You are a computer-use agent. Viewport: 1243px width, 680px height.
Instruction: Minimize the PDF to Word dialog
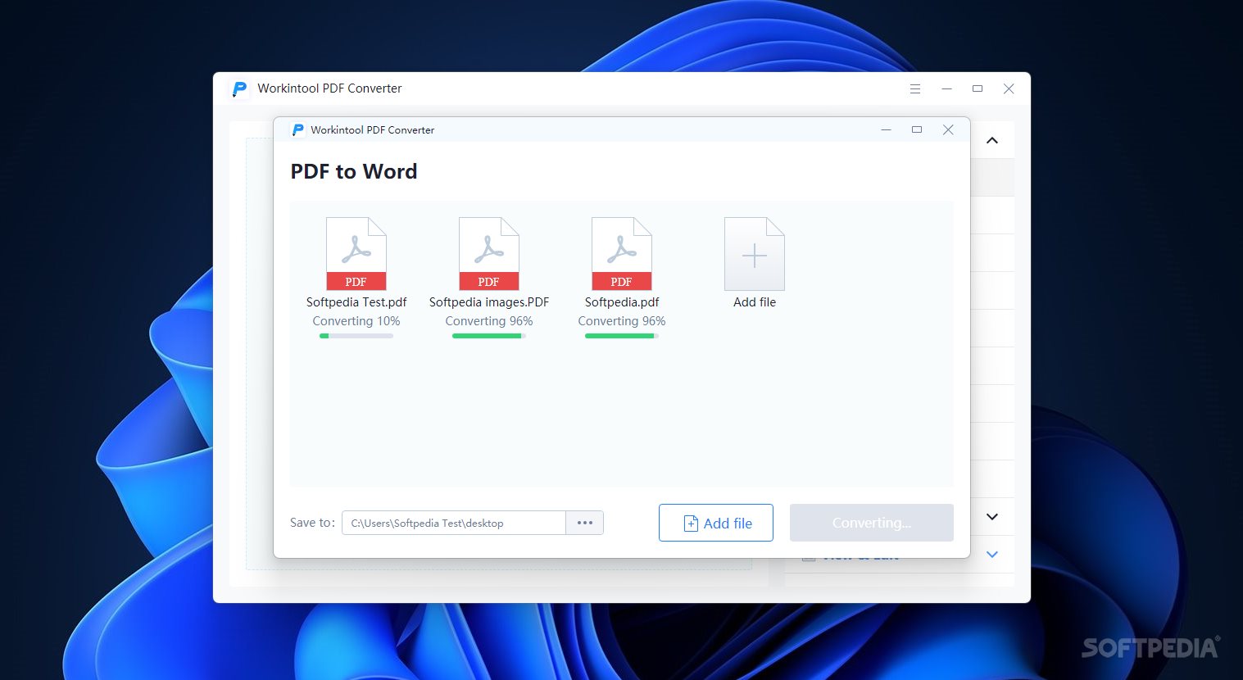click(886, 129)
